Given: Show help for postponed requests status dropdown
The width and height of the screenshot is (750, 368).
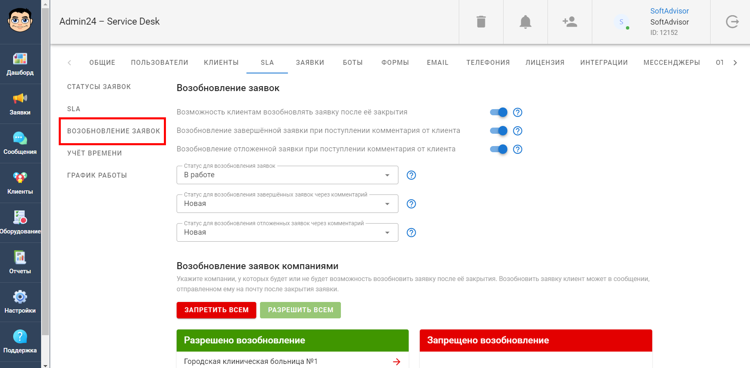Looking at the screenshot, I should (411, 233).
